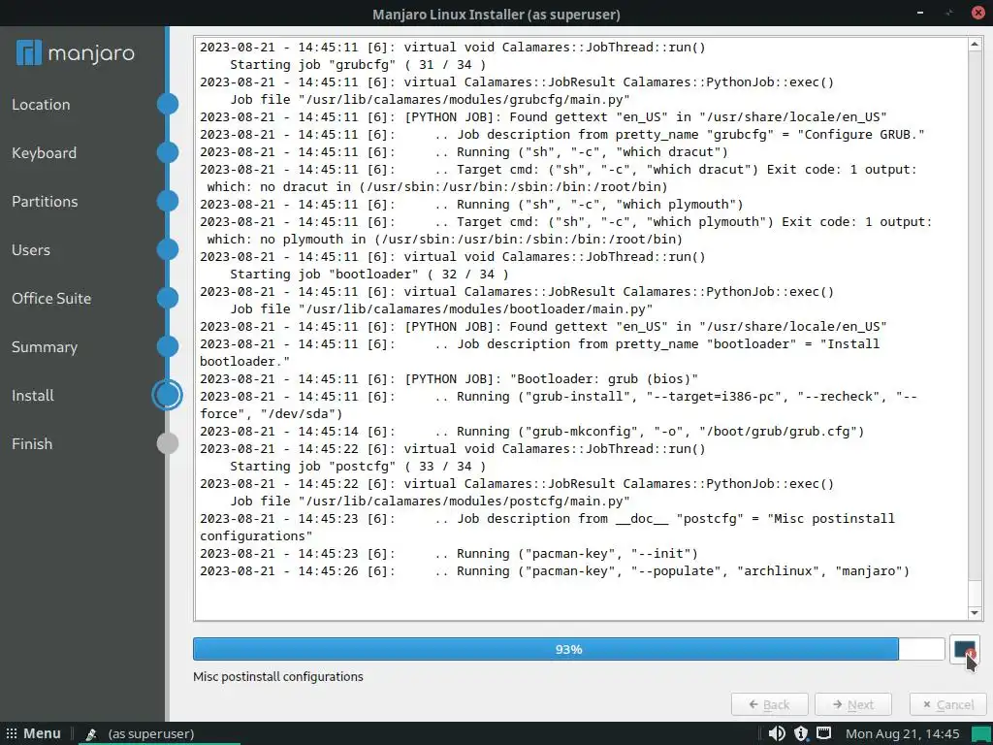Click log line 'which: no plymouth in' path
This screenshot has height=745, width=993.
click(444, 240)
